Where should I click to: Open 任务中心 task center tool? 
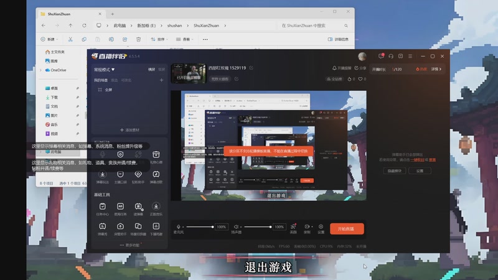[102, 209]
